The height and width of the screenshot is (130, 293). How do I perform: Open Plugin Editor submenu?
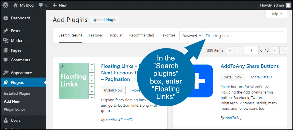click(x=14, y=109)
